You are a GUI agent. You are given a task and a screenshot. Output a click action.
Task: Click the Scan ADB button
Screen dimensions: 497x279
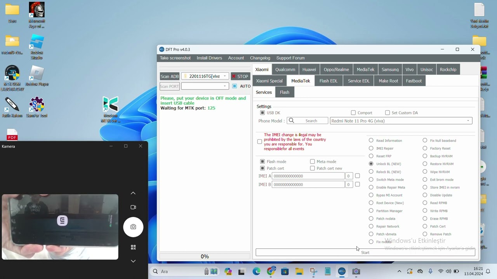(x=170, y=76)
